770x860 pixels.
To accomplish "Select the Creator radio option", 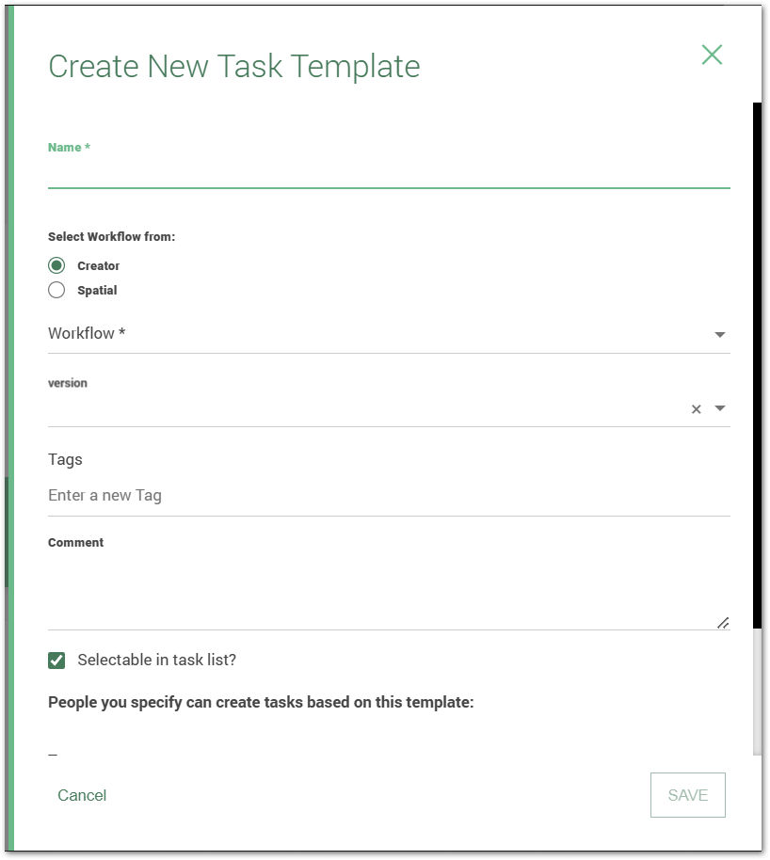I will click(56, 265).
